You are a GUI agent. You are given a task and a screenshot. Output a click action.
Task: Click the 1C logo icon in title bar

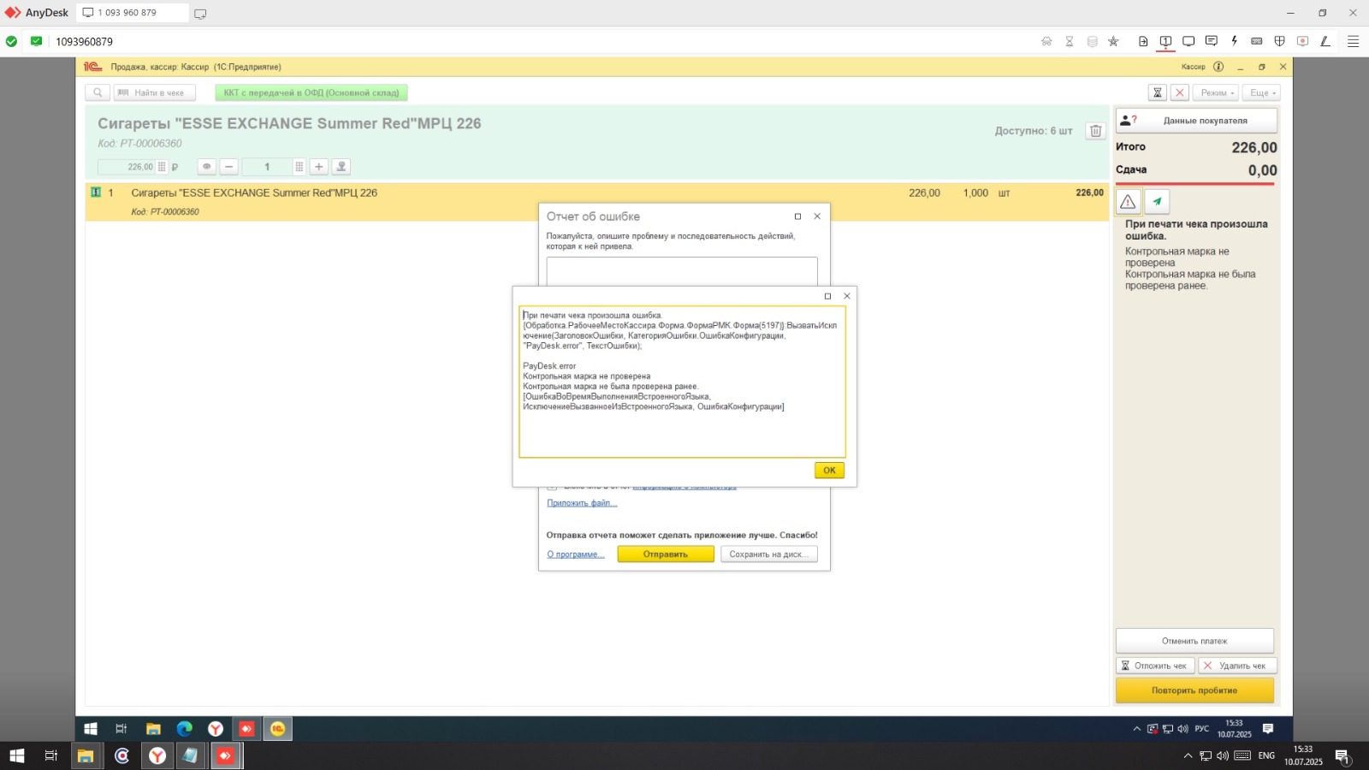pyautogui.click(x=92, y=67)
